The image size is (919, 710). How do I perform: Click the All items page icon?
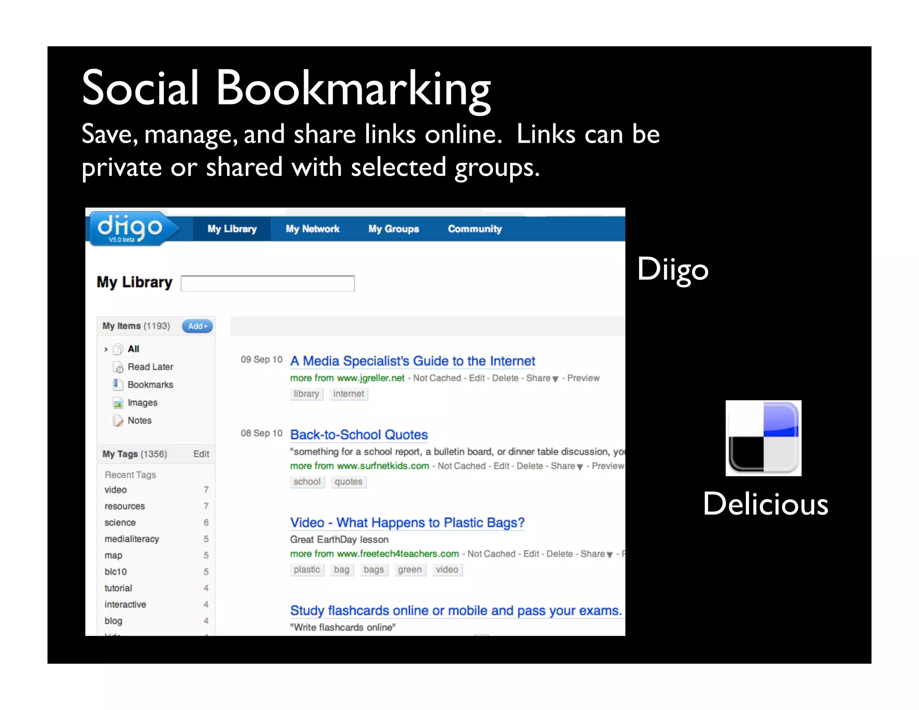pos(118,349)
